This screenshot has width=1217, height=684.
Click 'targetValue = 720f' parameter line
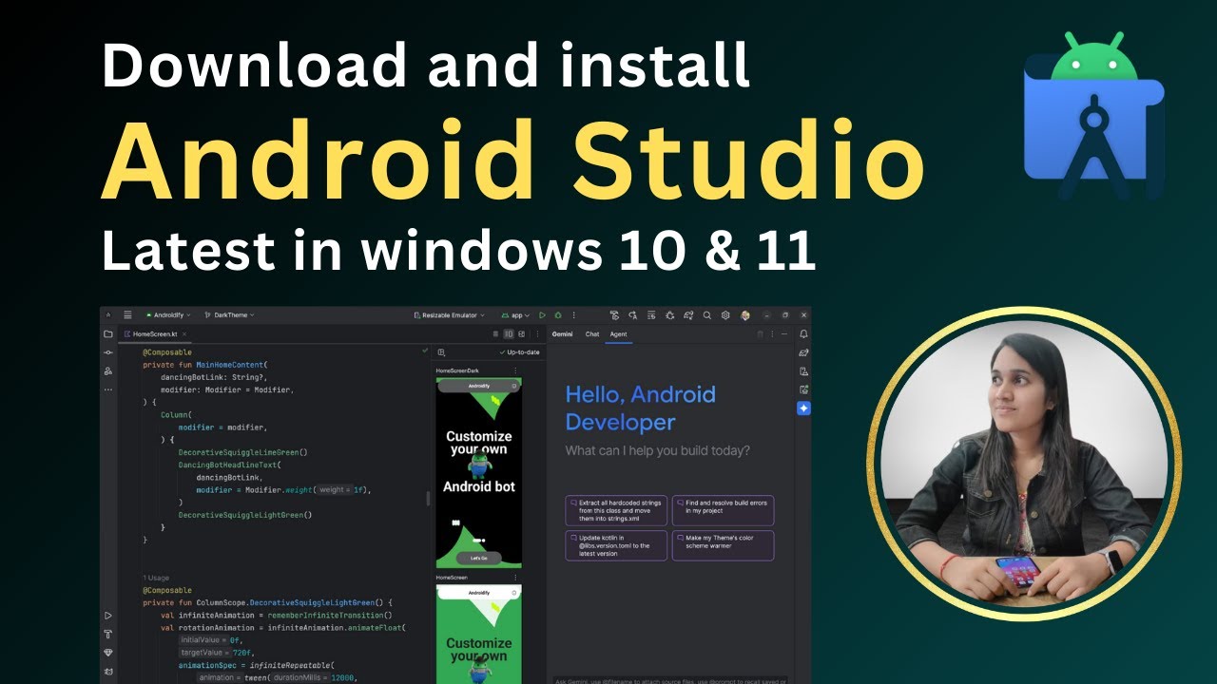pyautogui.click(x=218, y=653)
